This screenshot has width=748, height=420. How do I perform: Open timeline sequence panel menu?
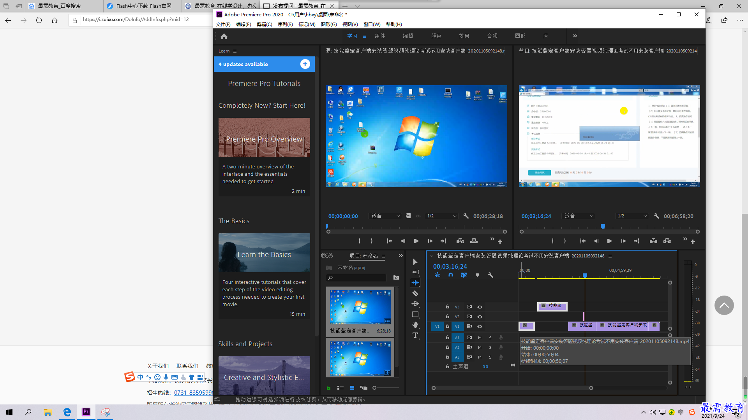pos(610,256)
